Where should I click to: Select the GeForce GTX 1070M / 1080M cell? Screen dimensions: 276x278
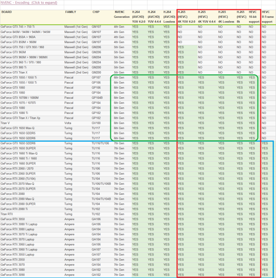pos(20,98)
